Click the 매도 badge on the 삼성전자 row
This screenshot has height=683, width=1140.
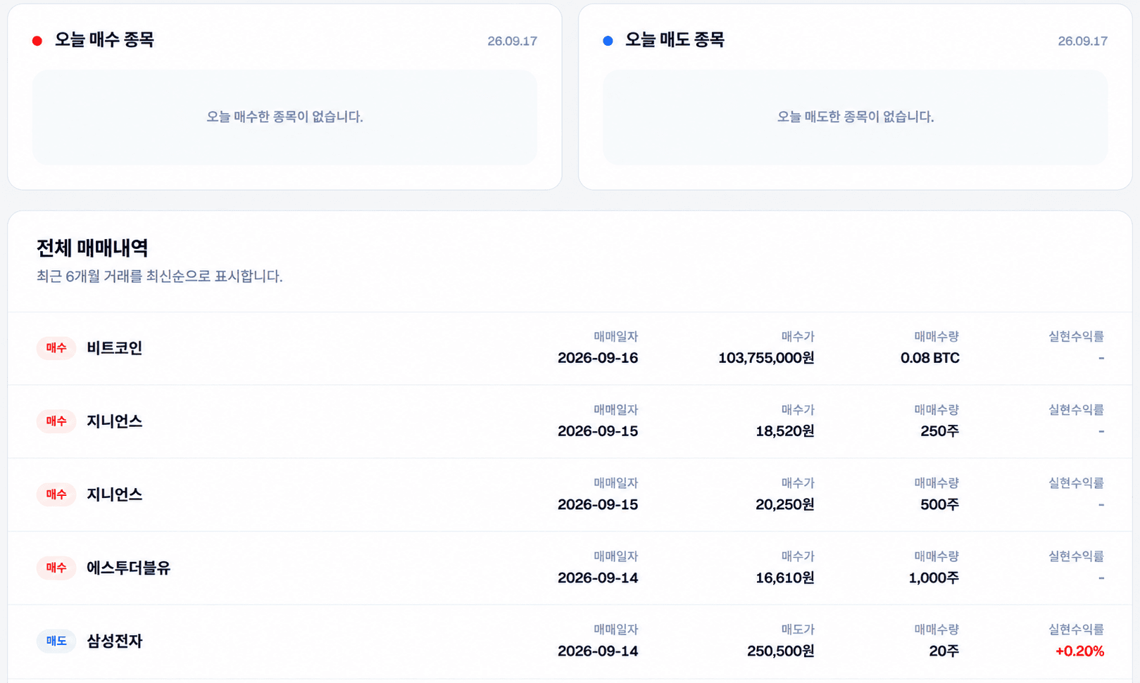(56, 641)
